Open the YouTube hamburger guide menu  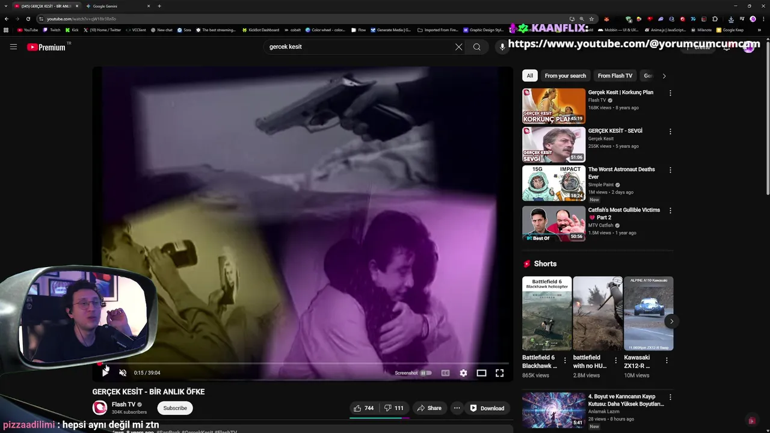pos(13,47)
